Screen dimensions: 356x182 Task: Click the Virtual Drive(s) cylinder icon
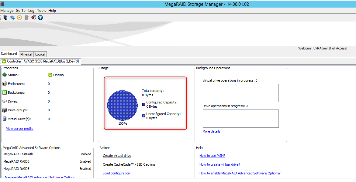5,119
